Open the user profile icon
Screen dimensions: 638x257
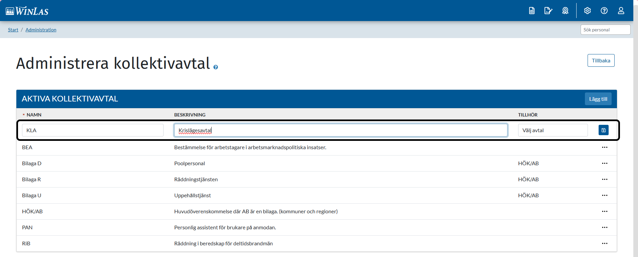pyautogui.click(x=621, y=11)
